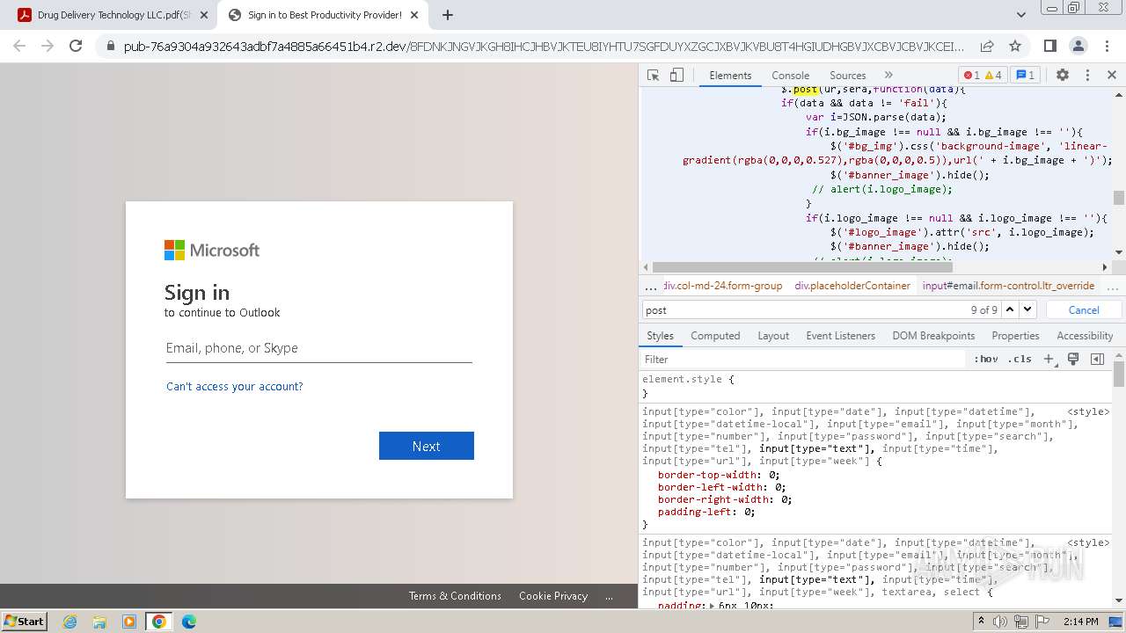Toggle computed styles sidebar pane

pos(1097,359)
